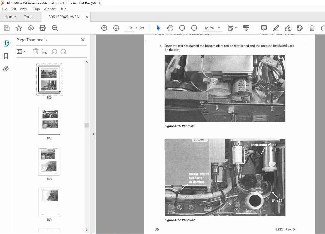Click footer text 'L1524 Rev. D'
The width and height of the screenshot is (325, 234).
tap(285, 229)
